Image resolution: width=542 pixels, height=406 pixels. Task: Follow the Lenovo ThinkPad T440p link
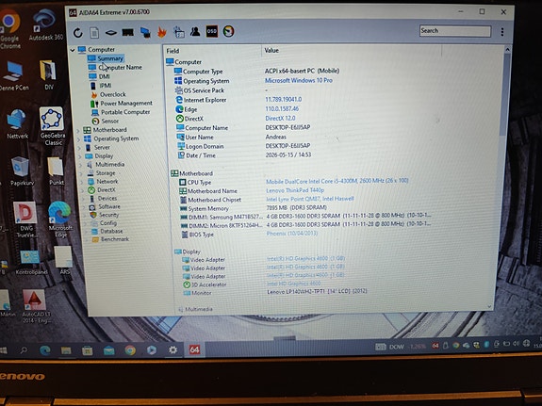[295, 190]
